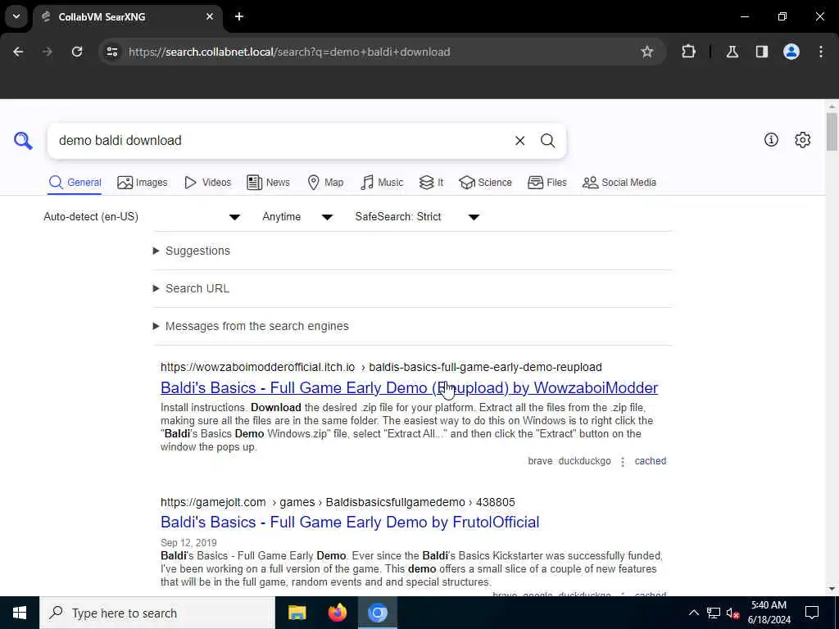Viewport: 839px width, 629px height.
Task: Open the Extensions puzzle icon
Action: [x=688, y=52]
